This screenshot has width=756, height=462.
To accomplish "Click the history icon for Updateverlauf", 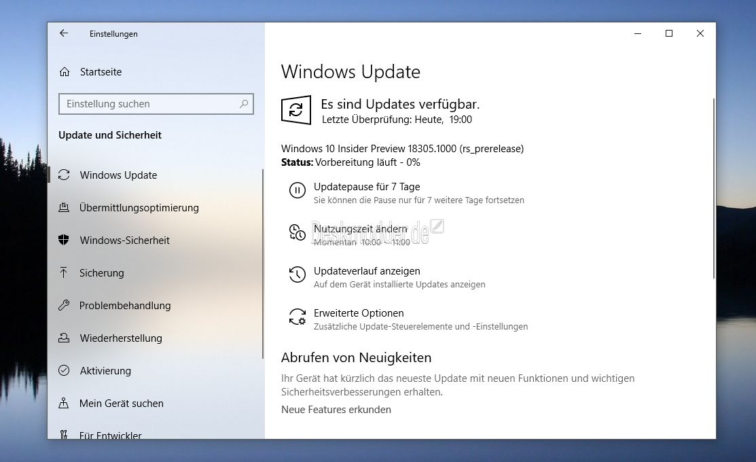I will pos(298,274).
